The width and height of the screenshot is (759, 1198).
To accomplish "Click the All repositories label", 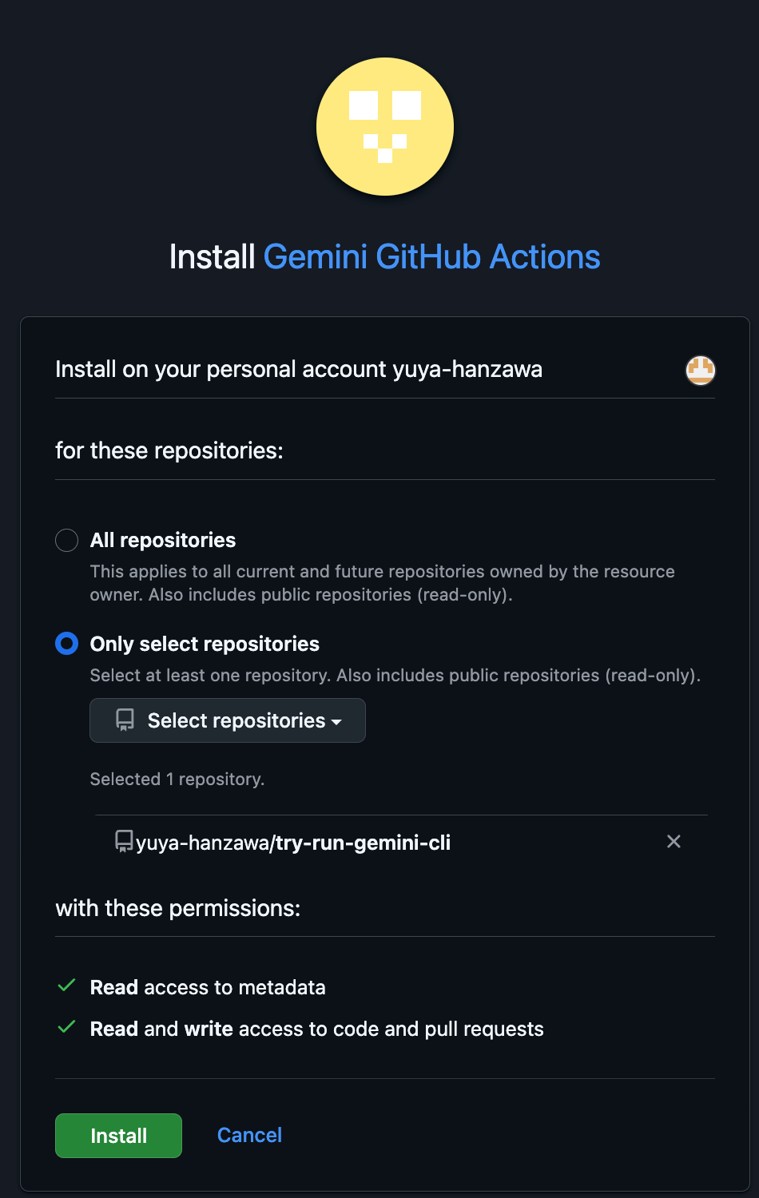I will point(163,540).
